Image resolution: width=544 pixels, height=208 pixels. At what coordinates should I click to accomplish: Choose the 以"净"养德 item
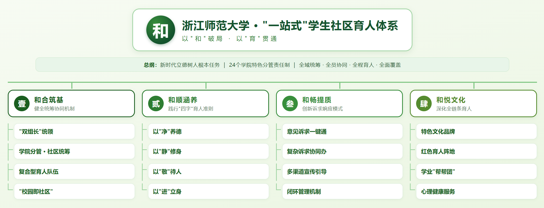(x=209, y=131)
